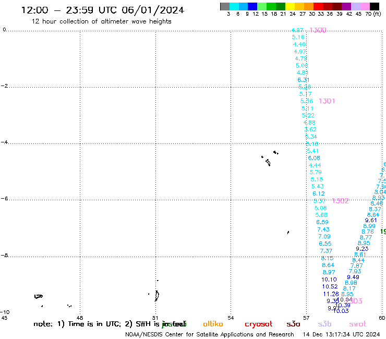
Task: Click the 'swot' satellite legend label
Action: click(x=358, y=324)
